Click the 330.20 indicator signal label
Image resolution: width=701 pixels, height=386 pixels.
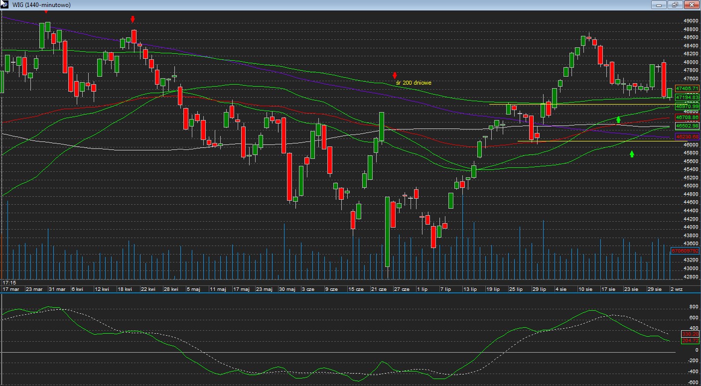[x=690, y=334]
